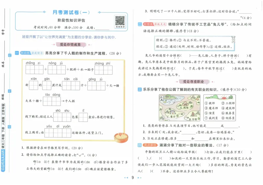263x185 pixels.
Task: Click the thousand-layer cake illustration
Action: click(x=121, y=137)
